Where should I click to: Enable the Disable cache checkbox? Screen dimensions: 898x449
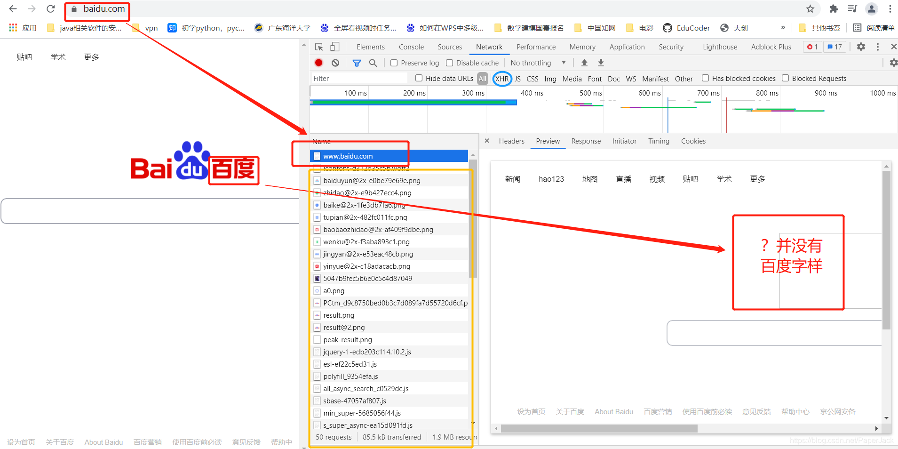click(x=450, y=62)
